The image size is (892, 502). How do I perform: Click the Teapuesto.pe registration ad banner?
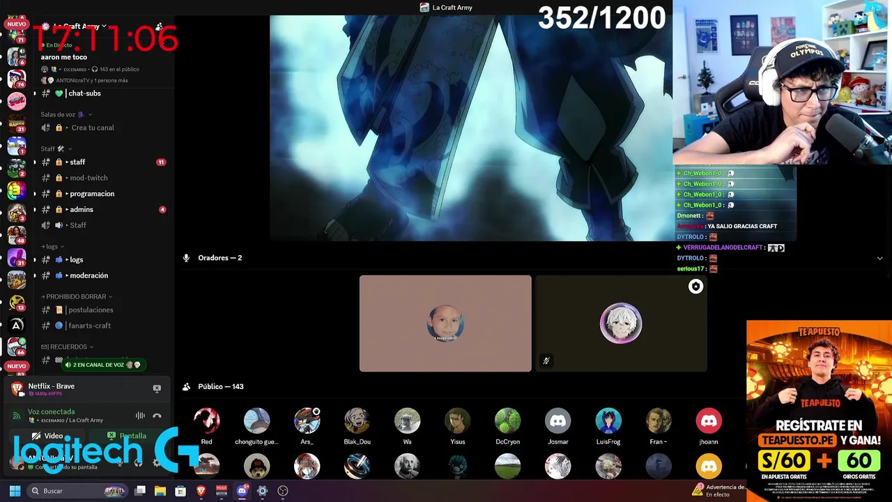(819, 411)
